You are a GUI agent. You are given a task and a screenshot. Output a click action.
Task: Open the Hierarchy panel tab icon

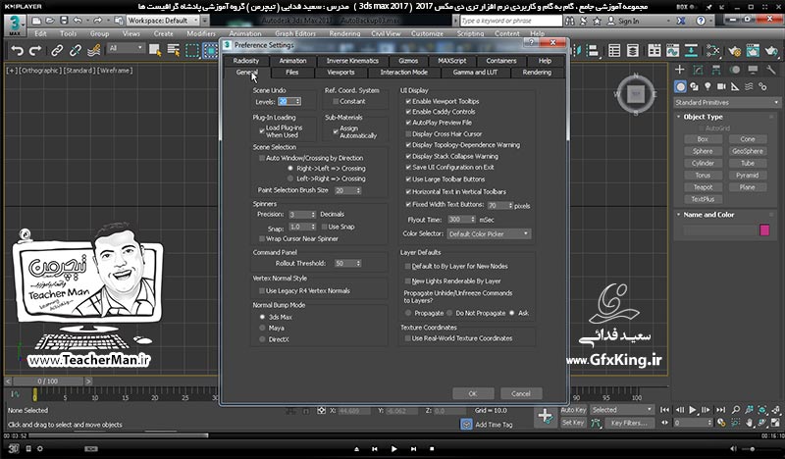click(x=716, y=70)
